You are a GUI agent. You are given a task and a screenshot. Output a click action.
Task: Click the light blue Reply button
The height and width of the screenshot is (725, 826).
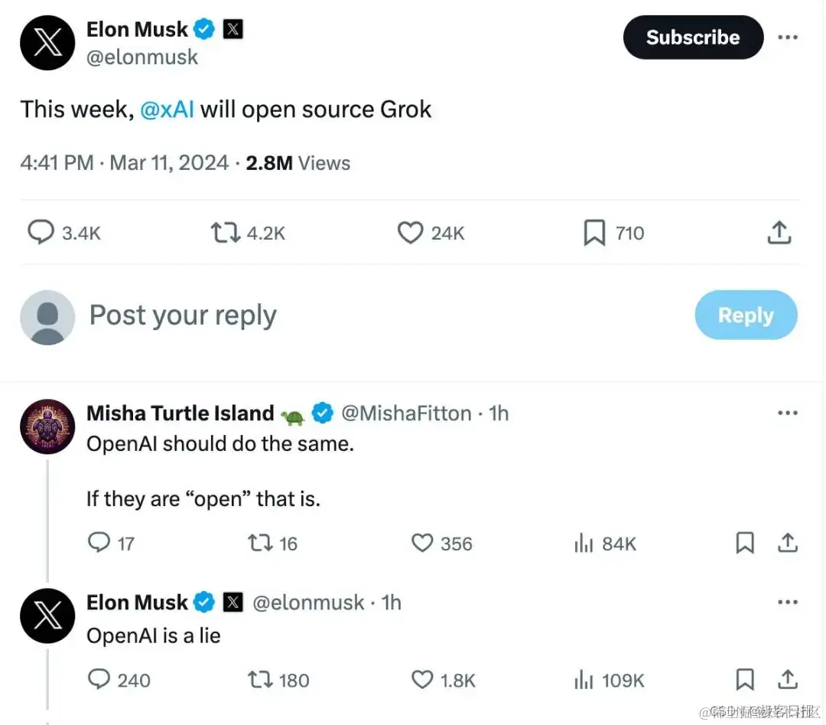(x=746, y=315)
